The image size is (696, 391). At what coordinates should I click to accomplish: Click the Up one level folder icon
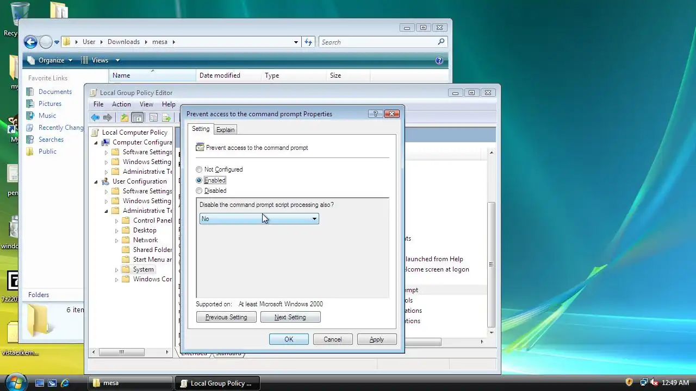click(x=125, y=117)
